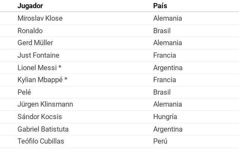Click Jürgen Klinsmann in the list
The image size is (239, 149).
tap(45, 104)
